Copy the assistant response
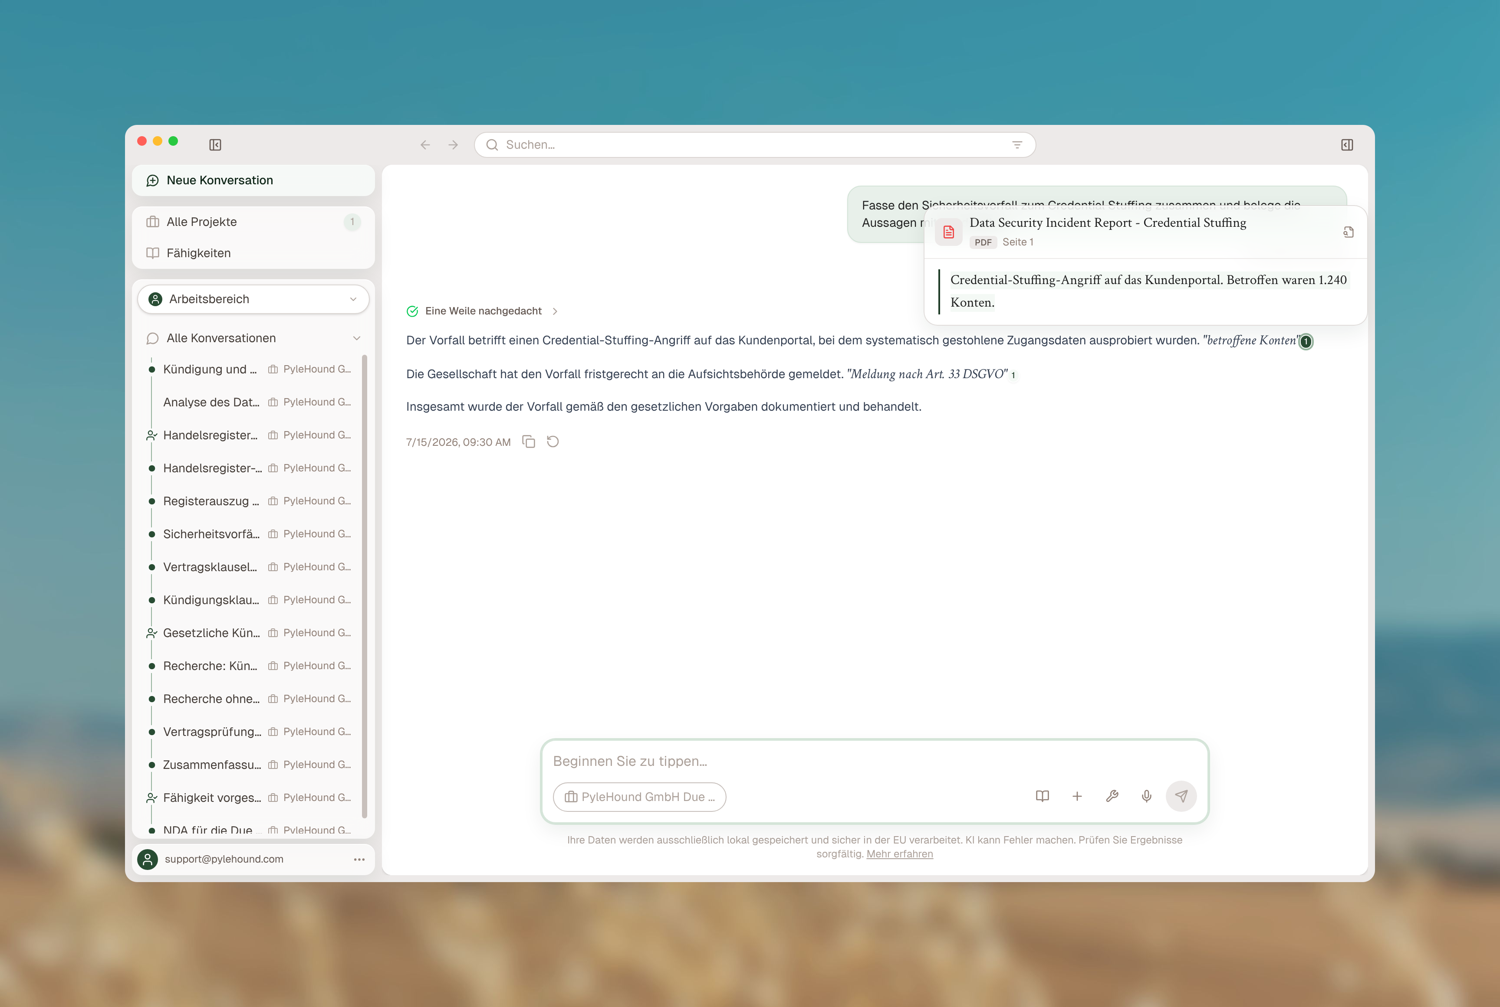Viewport: 1500px width, 1007px height. pos(529,442)
